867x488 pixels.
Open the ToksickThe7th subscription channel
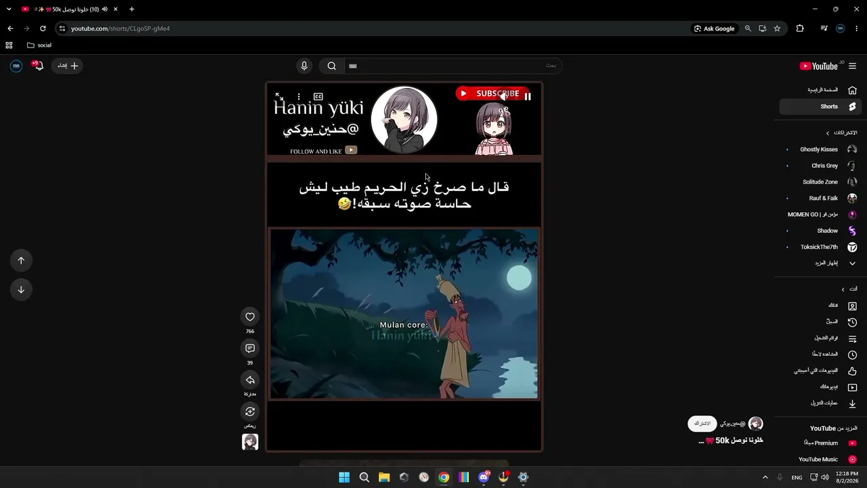[819, 247]
